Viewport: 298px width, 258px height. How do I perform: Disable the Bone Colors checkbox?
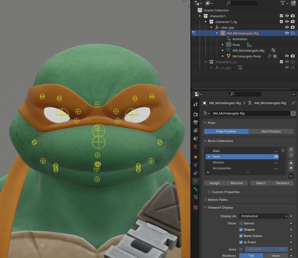pos(241,236)
